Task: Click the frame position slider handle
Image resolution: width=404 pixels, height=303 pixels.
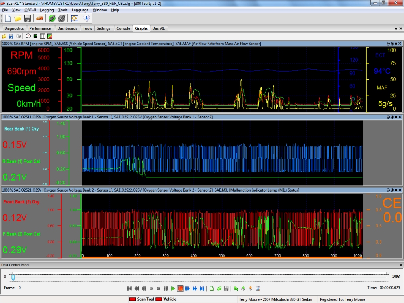Action: (x=13, y=277)
